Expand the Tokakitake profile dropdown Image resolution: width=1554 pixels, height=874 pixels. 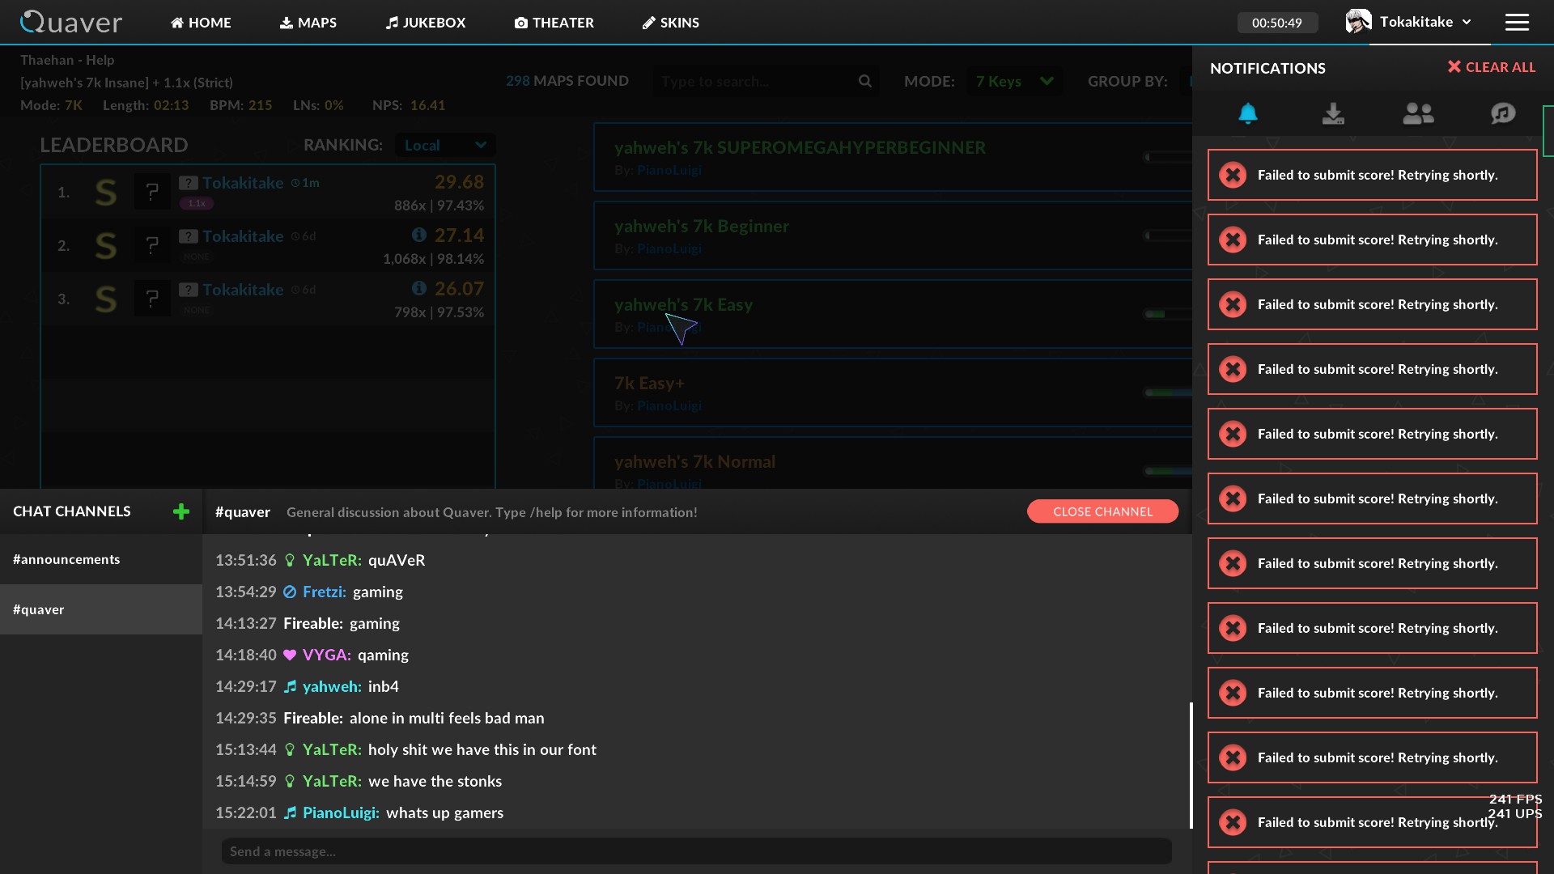(1467, 22)
